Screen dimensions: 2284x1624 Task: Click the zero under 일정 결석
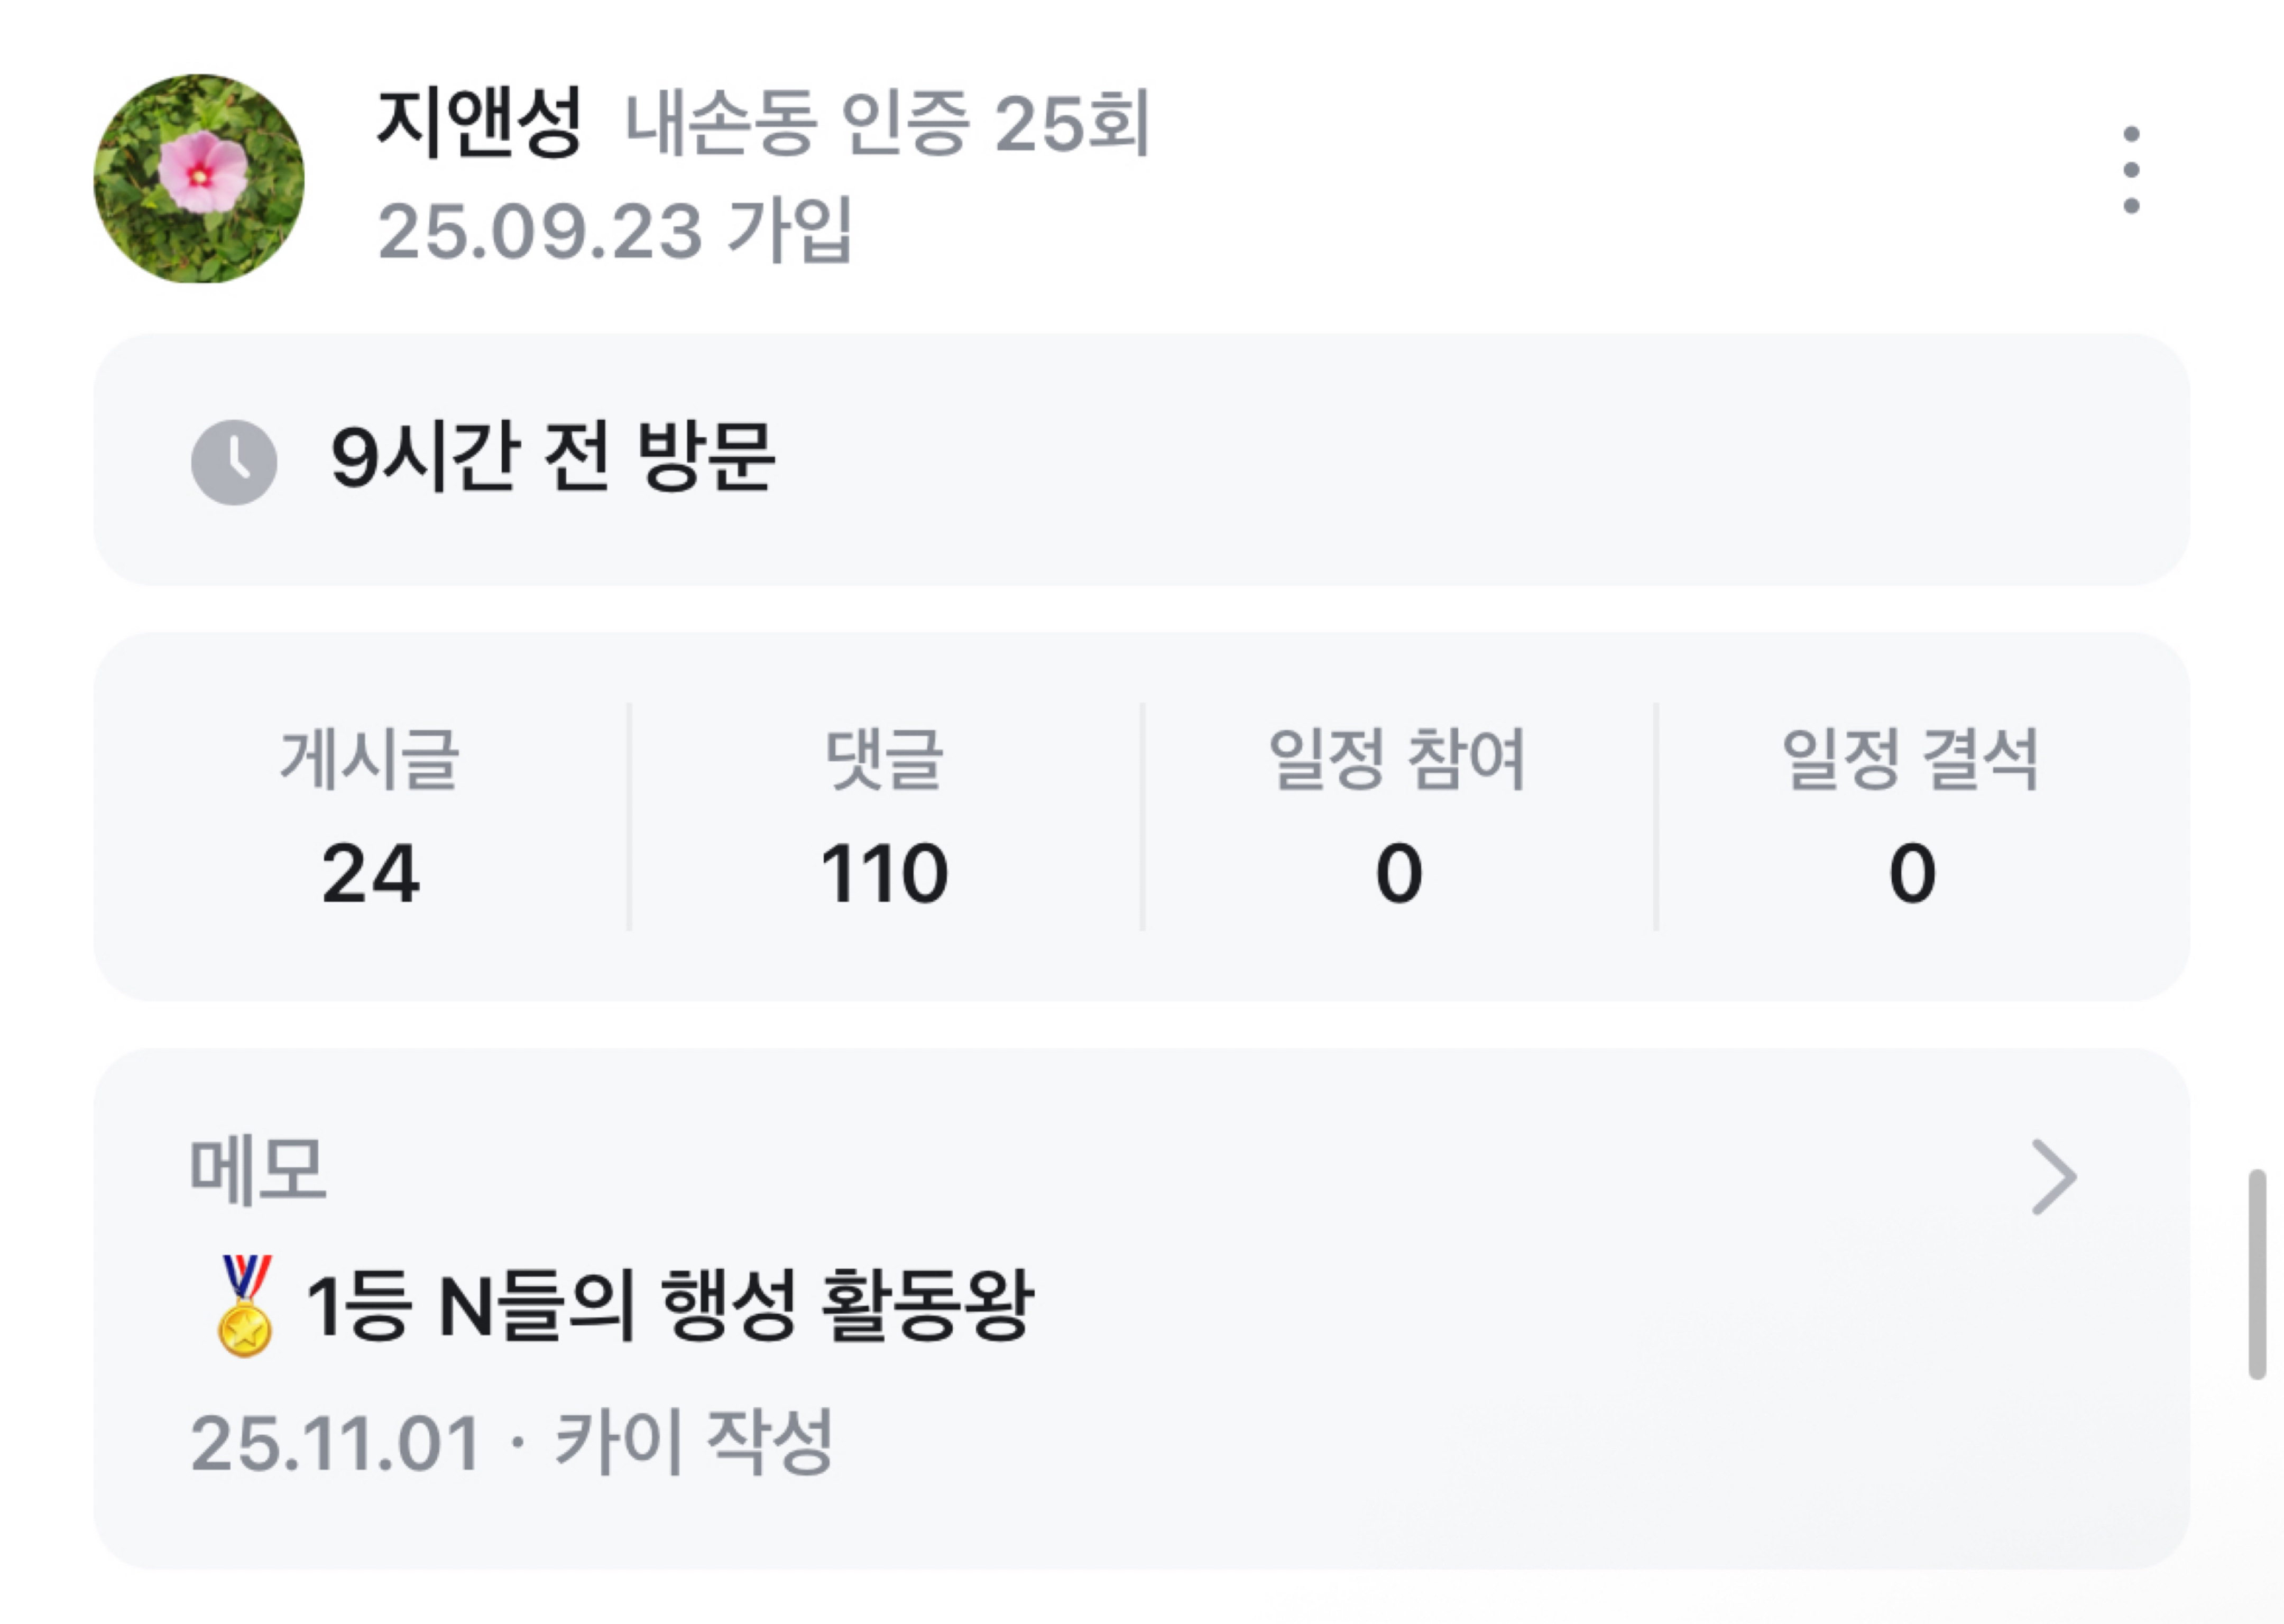1911,874
